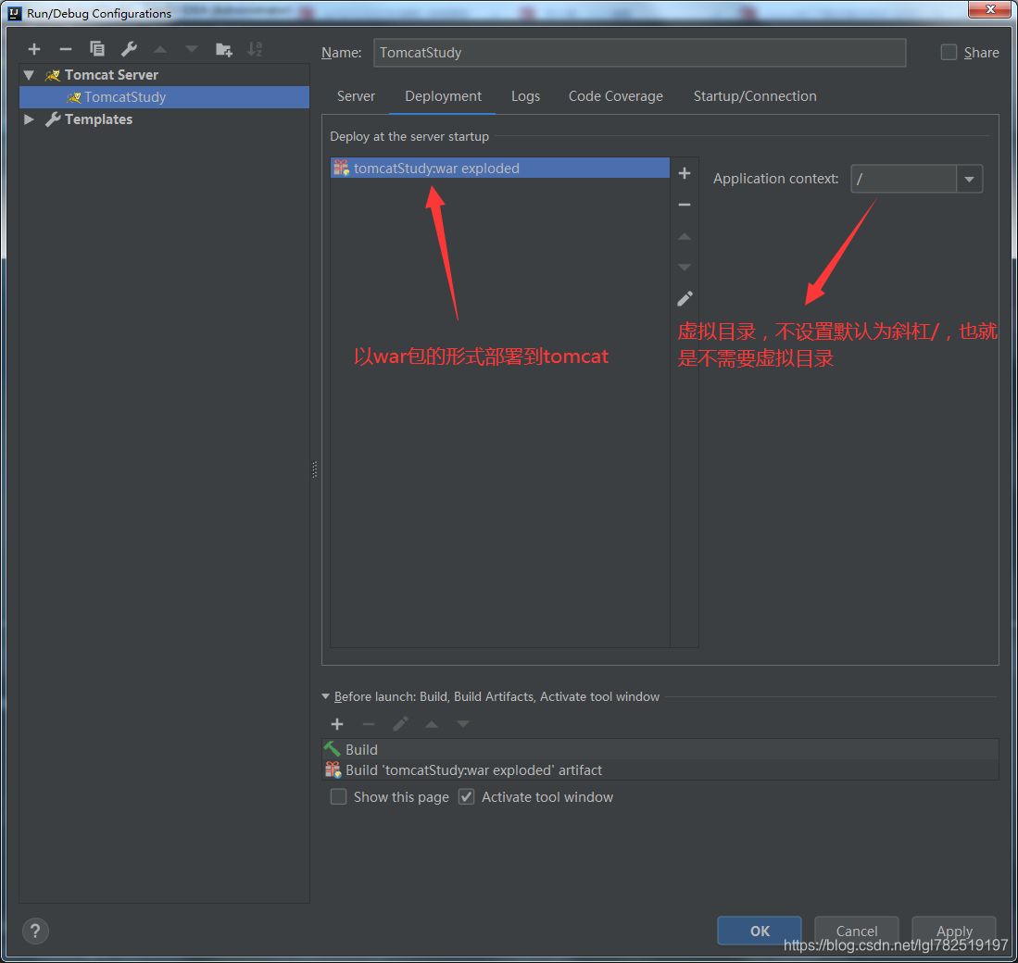Remove before launch task minus icon

[368, 724]
